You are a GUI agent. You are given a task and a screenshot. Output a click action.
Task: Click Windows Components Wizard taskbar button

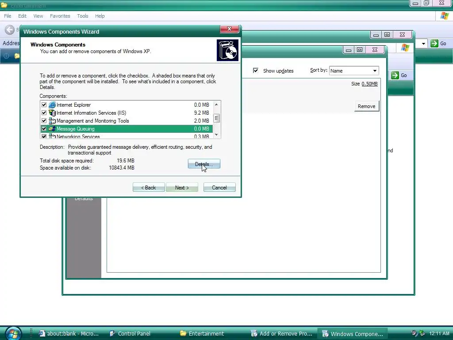353,334
